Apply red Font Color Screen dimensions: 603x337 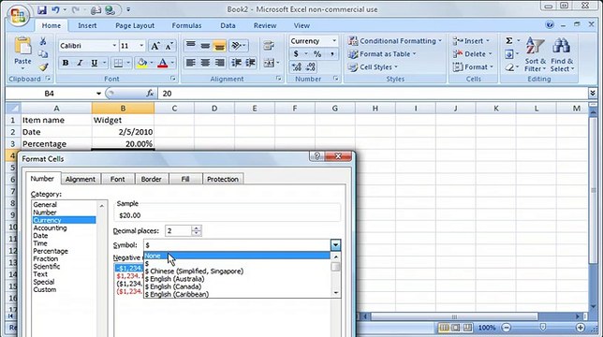[163, 63]
